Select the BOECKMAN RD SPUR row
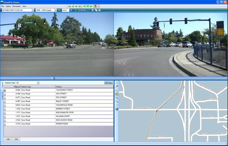Viewport: 228px width, 146px height. (59, 113)
